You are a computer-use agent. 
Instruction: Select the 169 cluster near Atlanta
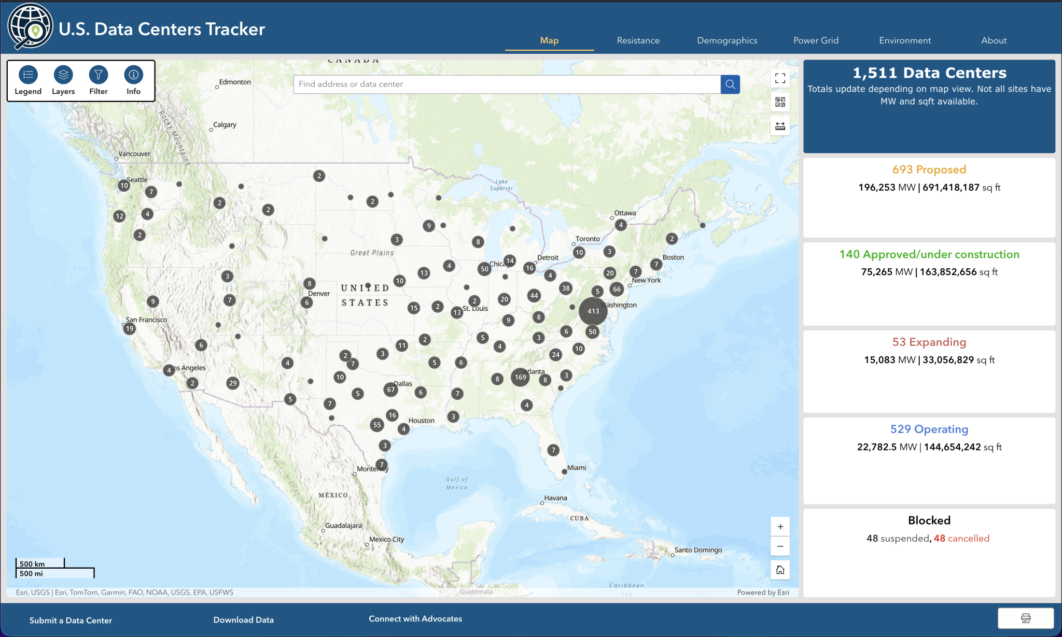tap(521, 377)
